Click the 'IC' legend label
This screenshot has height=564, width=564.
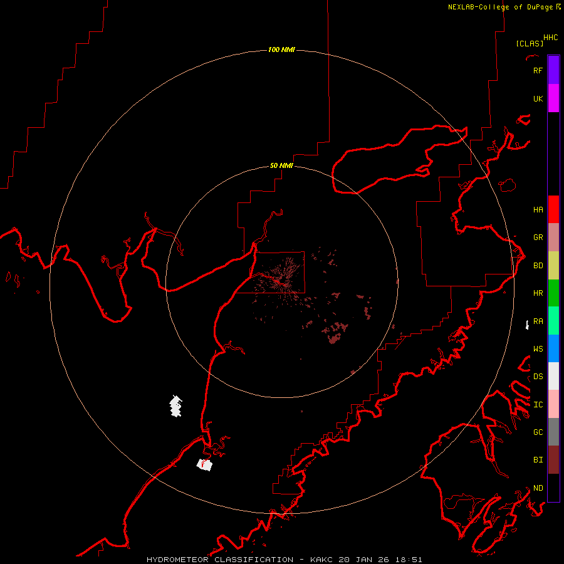pos(538,405)
